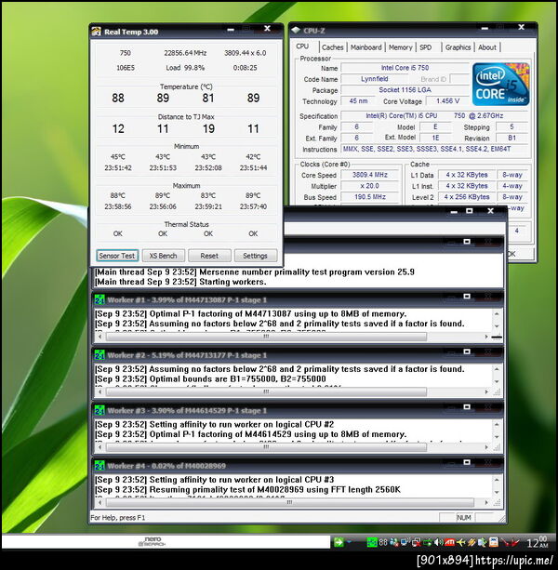
Task: Click the NUM indicator in Prime95 status bar
Action: point(464,518)
